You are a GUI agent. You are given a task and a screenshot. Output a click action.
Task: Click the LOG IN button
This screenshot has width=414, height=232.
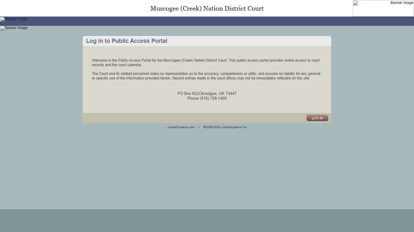pos(317,118)
